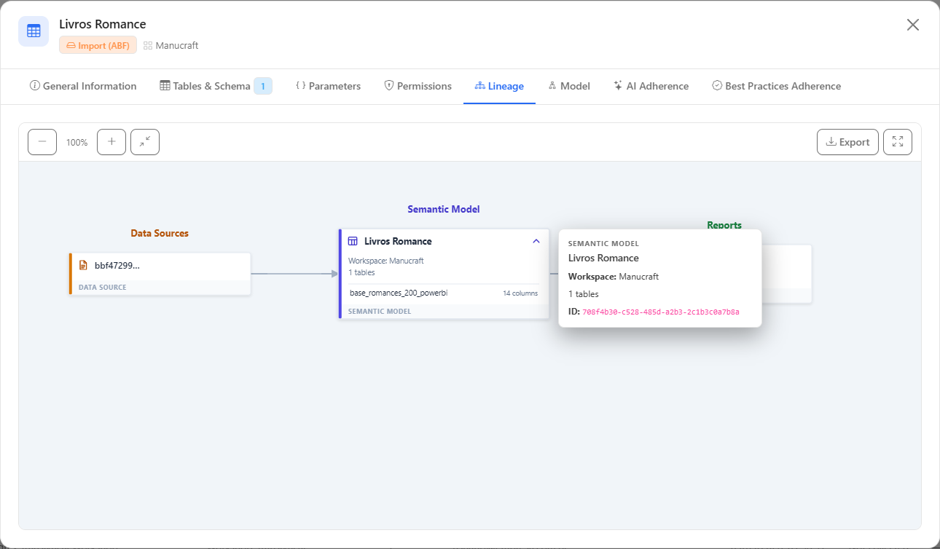Screen dimensions: 940x549
Task: Click the Tables & Schema count badge
Action: point(263,86)
